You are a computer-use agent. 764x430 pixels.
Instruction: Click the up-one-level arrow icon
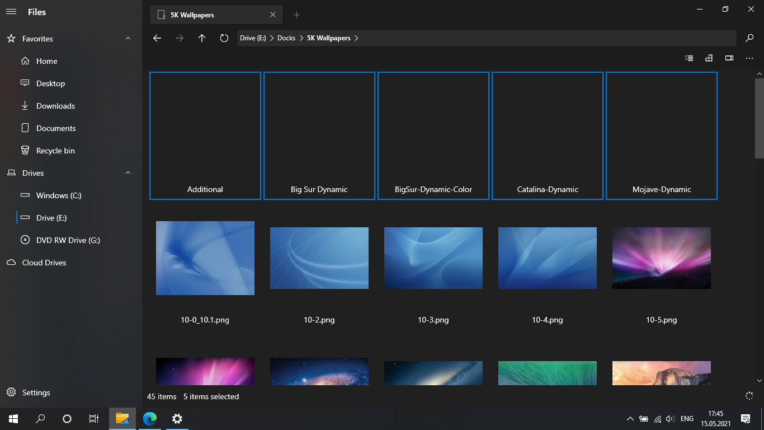202,38
